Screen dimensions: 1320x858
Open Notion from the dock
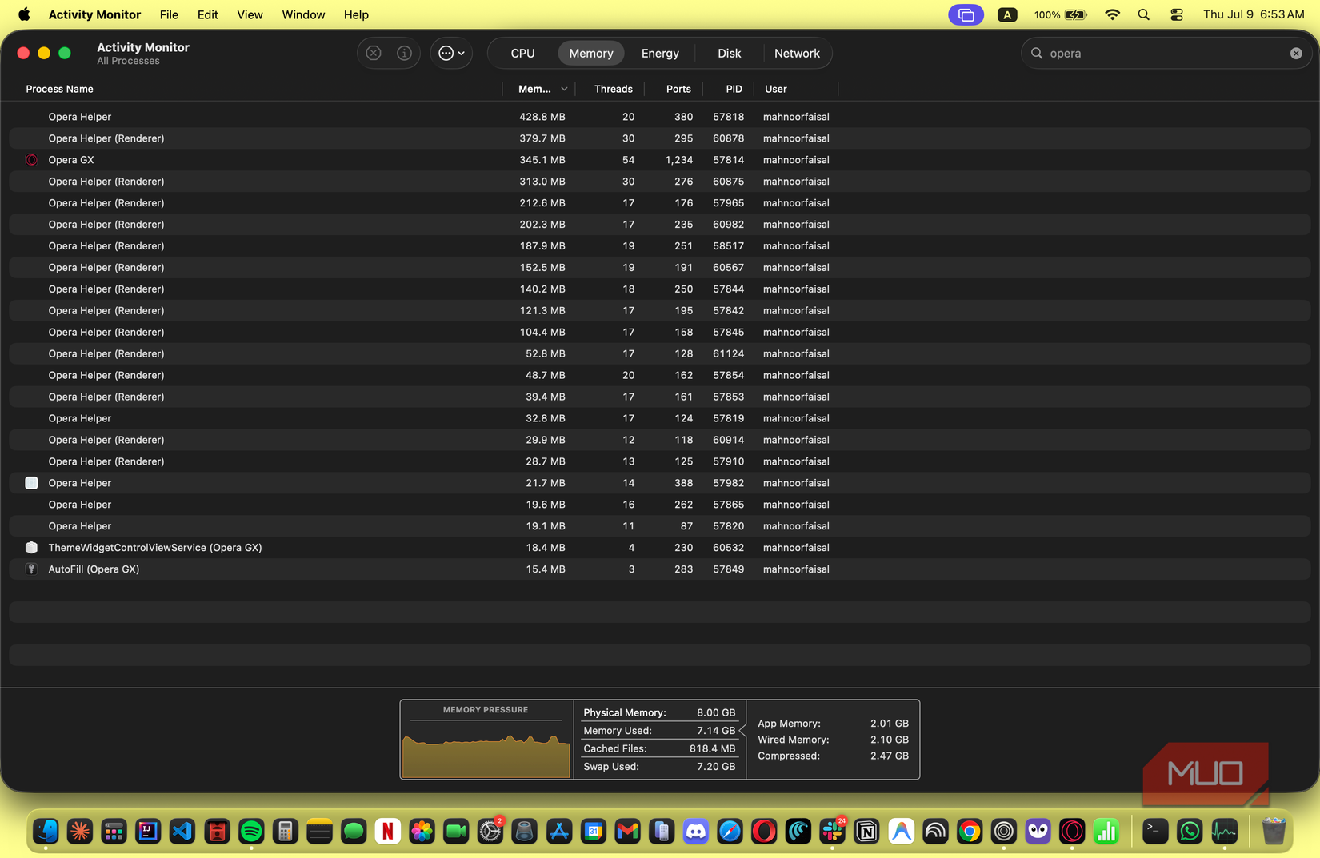(866, 832)
